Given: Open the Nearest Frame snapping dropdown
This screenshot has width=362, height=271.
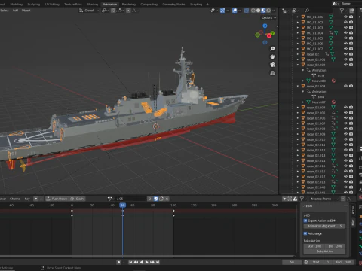Looking at the screenshot, I should coord(324,199).
